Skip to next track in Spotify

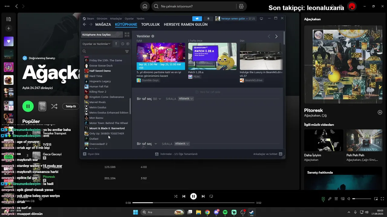click(203, 196)
